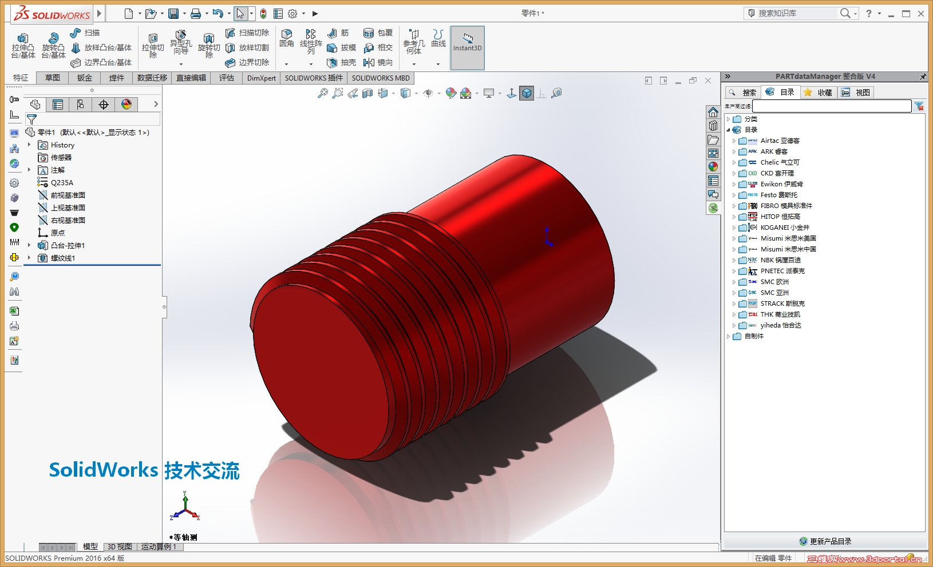Open the 收藏 favorites button in PARTdataManager
Screen dimensions: 933x567
818,93
